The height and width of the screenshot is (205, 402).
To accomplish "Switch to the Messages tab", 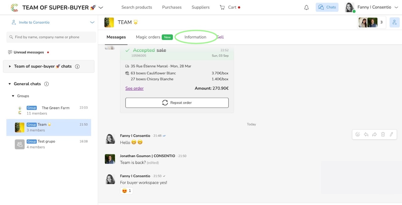I will 116,37.
